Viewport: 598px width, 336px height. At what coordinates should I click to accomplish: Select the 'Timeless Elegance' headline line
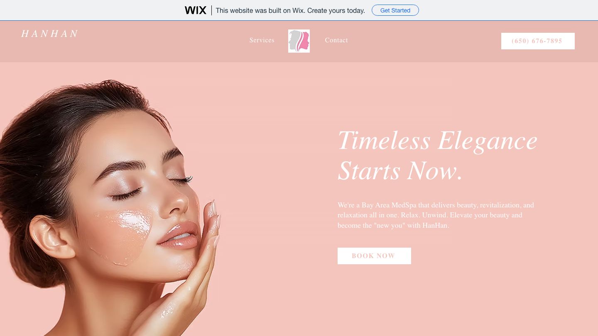(x=438, y=140)
